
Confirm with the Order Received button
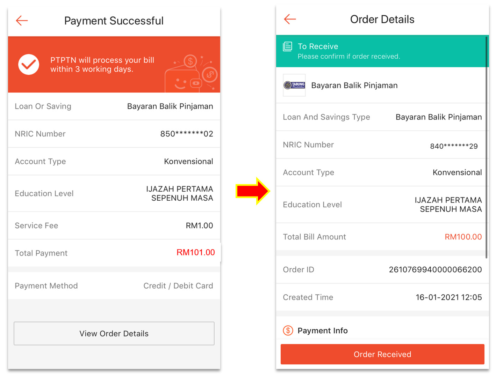point(382,354)
